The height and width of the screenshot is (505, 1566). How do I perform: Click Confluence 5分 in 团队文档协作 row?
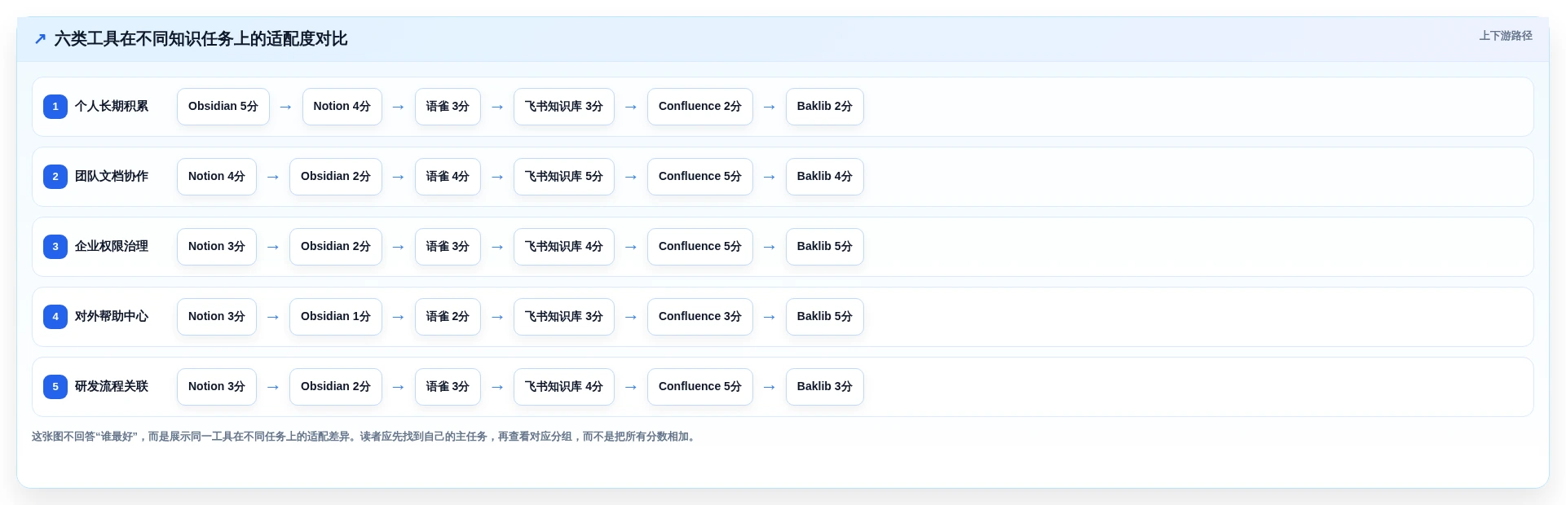coord(700,177)
